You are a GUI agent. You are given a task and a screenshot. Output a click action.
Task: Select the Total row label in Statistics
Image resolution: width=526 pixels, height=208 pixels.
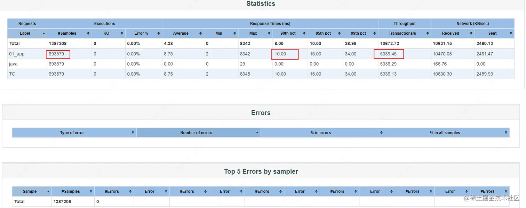(x=14, y=44)
